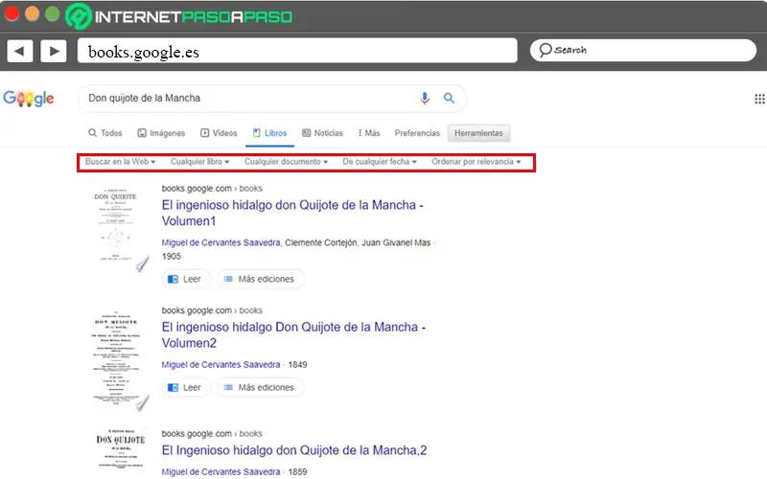Expand the Ordenar por relevancia dropdown
The height and width of the screenshot is (479, 767).
[x=476, y=162]
